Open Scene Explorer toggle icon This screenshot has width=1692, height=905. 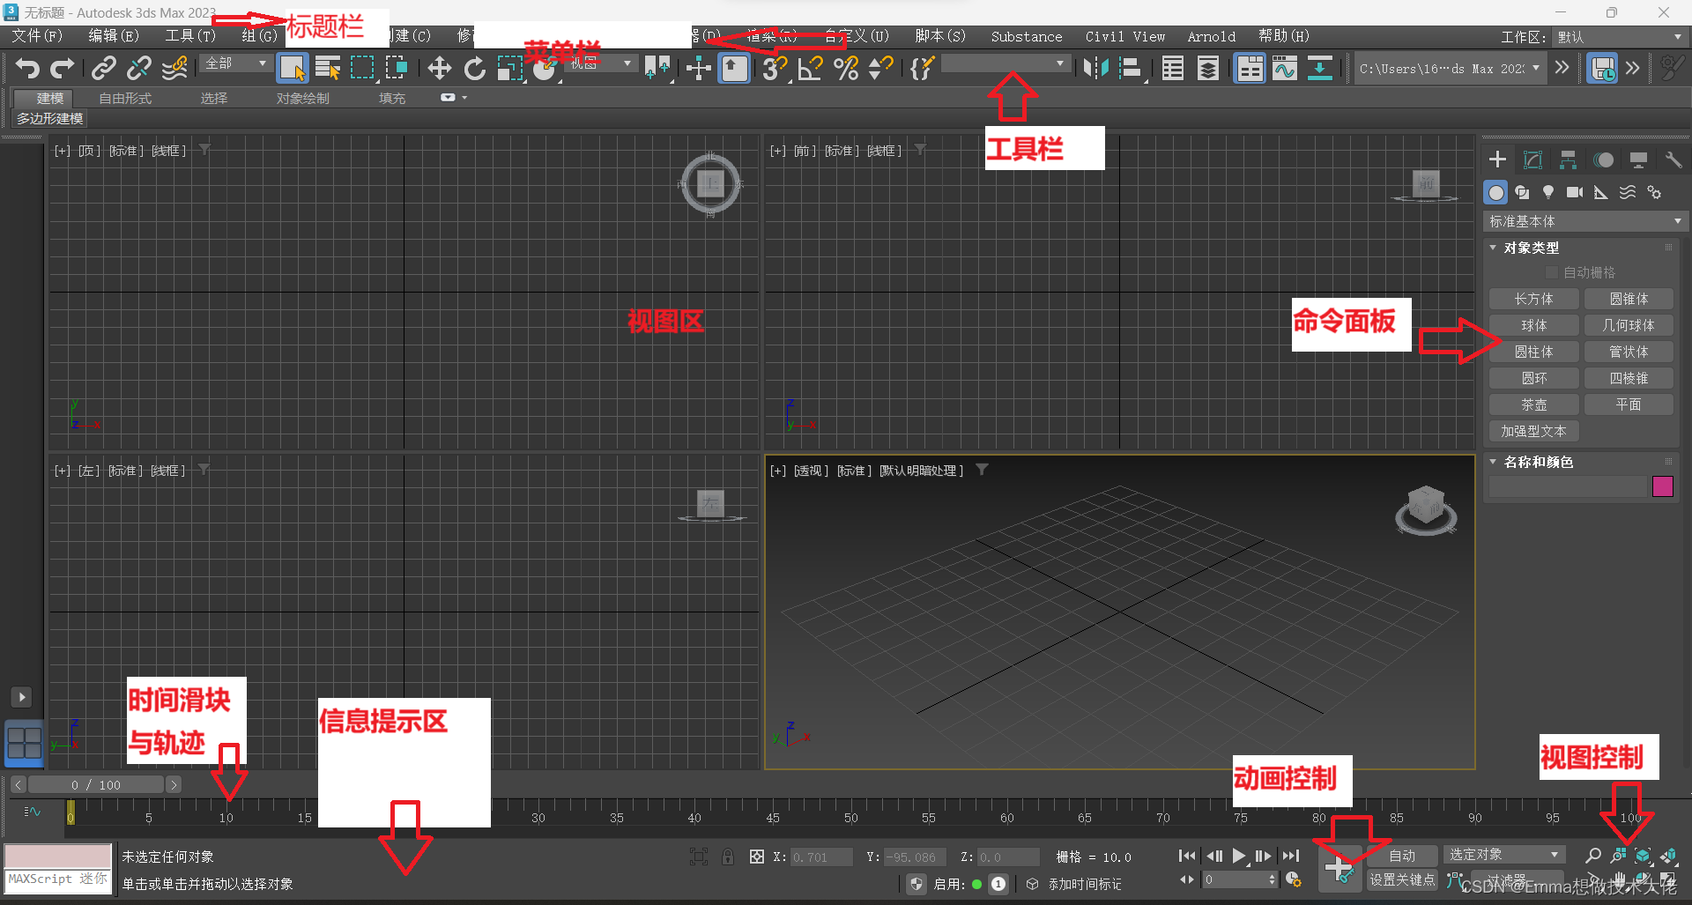click(x=1173, y=68)
